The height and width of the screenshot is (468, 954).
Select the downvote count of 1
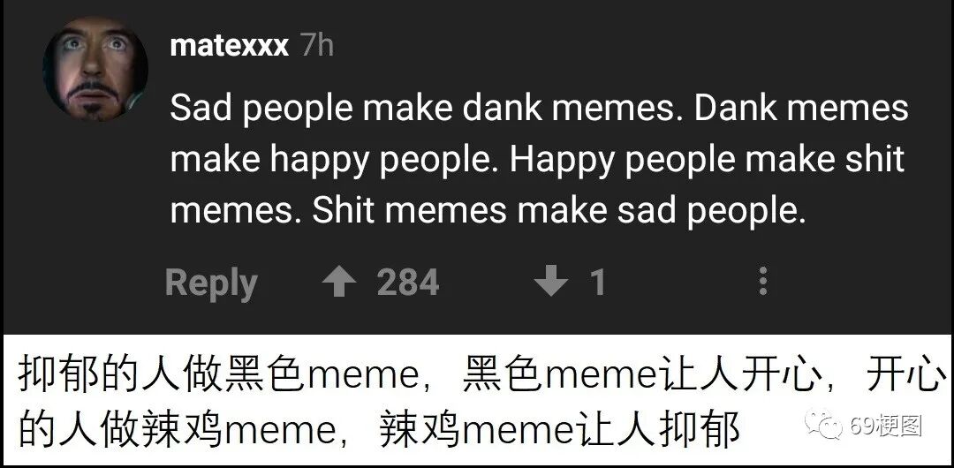click(598, 283)
